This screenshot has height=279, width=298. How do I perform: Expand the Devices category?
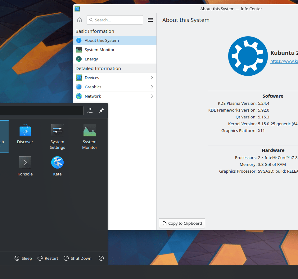(x=115, y=77)
